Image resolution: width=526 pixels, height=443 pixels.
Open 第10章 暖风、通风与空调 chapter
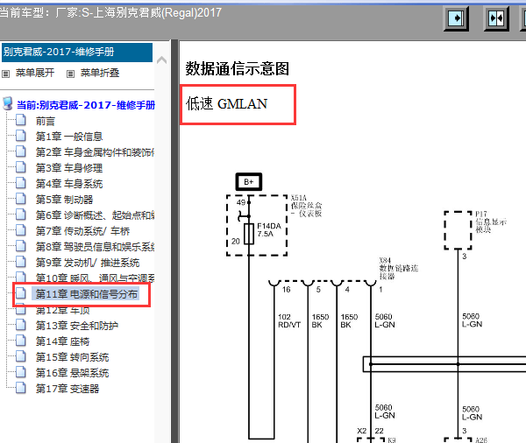click(95, 278)
